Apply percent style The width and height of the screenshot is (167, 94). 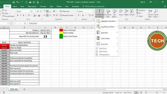point(83,15)
